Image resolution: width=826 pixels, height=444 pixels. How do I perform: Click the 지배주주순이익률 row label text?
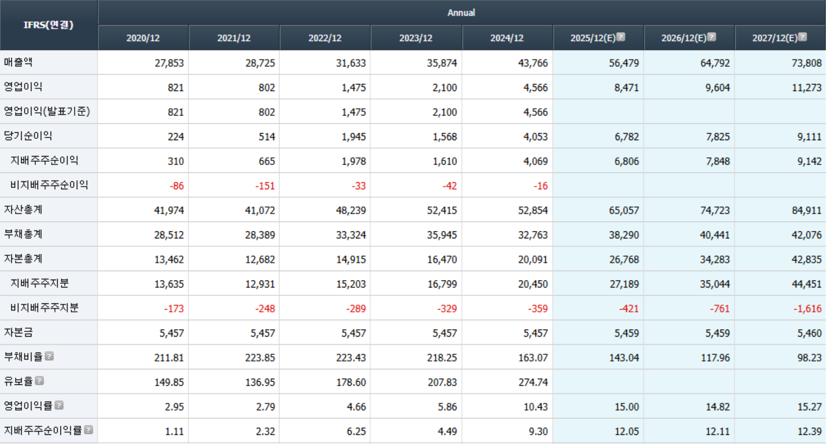pos(43,430)
